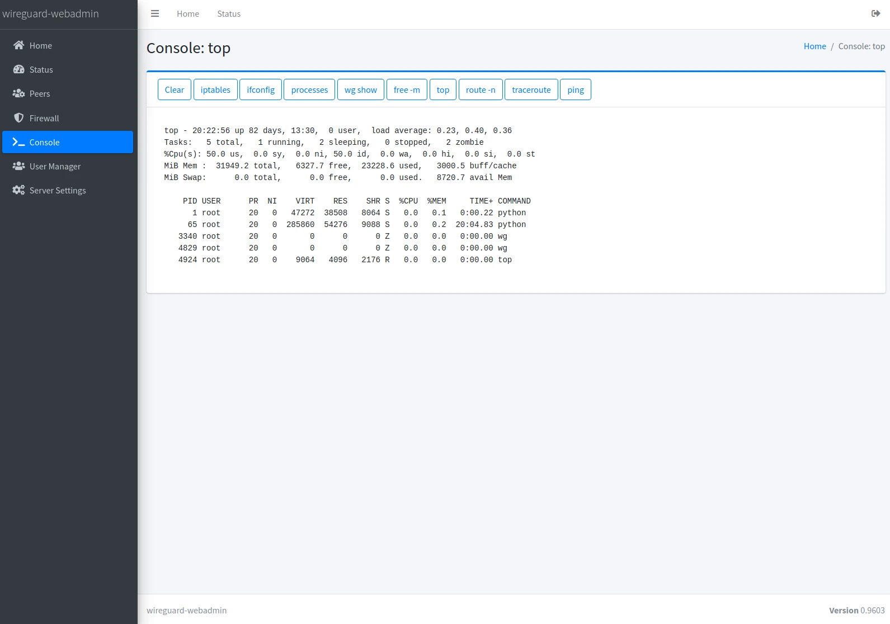Screen dimensions: 890x624
Task: Open Server Settings label in sidebar
Action: [x=58, y=191]
